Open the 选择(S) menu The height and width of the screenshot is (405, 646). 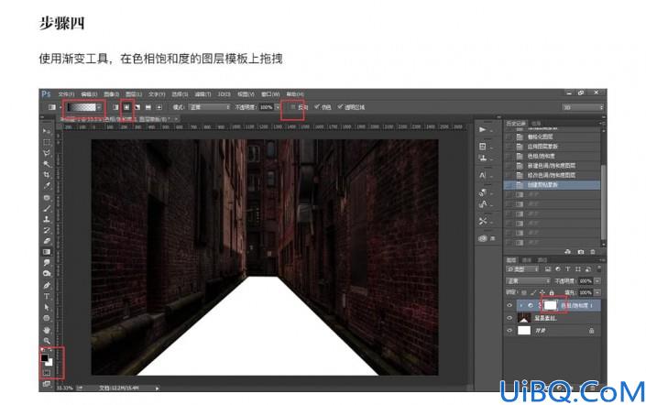click(x=180, y=94)
